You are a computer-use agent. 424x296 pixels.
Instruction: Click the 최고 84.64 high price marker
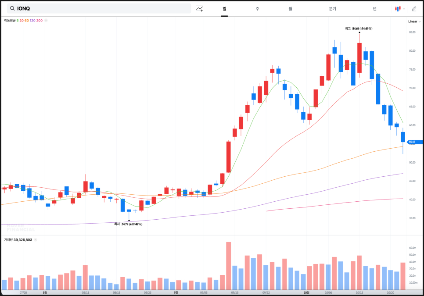coord(359,29)
